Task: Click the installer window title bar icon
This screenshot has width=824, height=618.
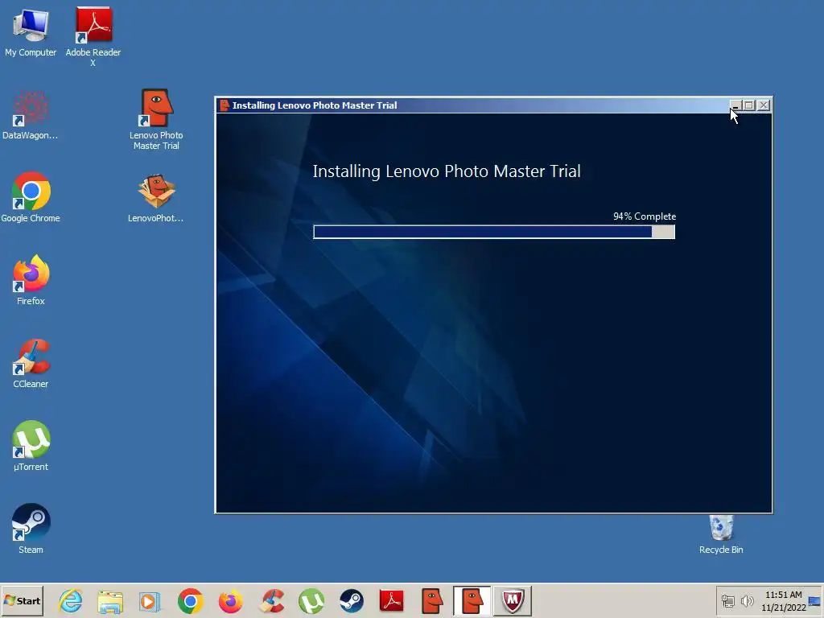Action: point(225,105)
